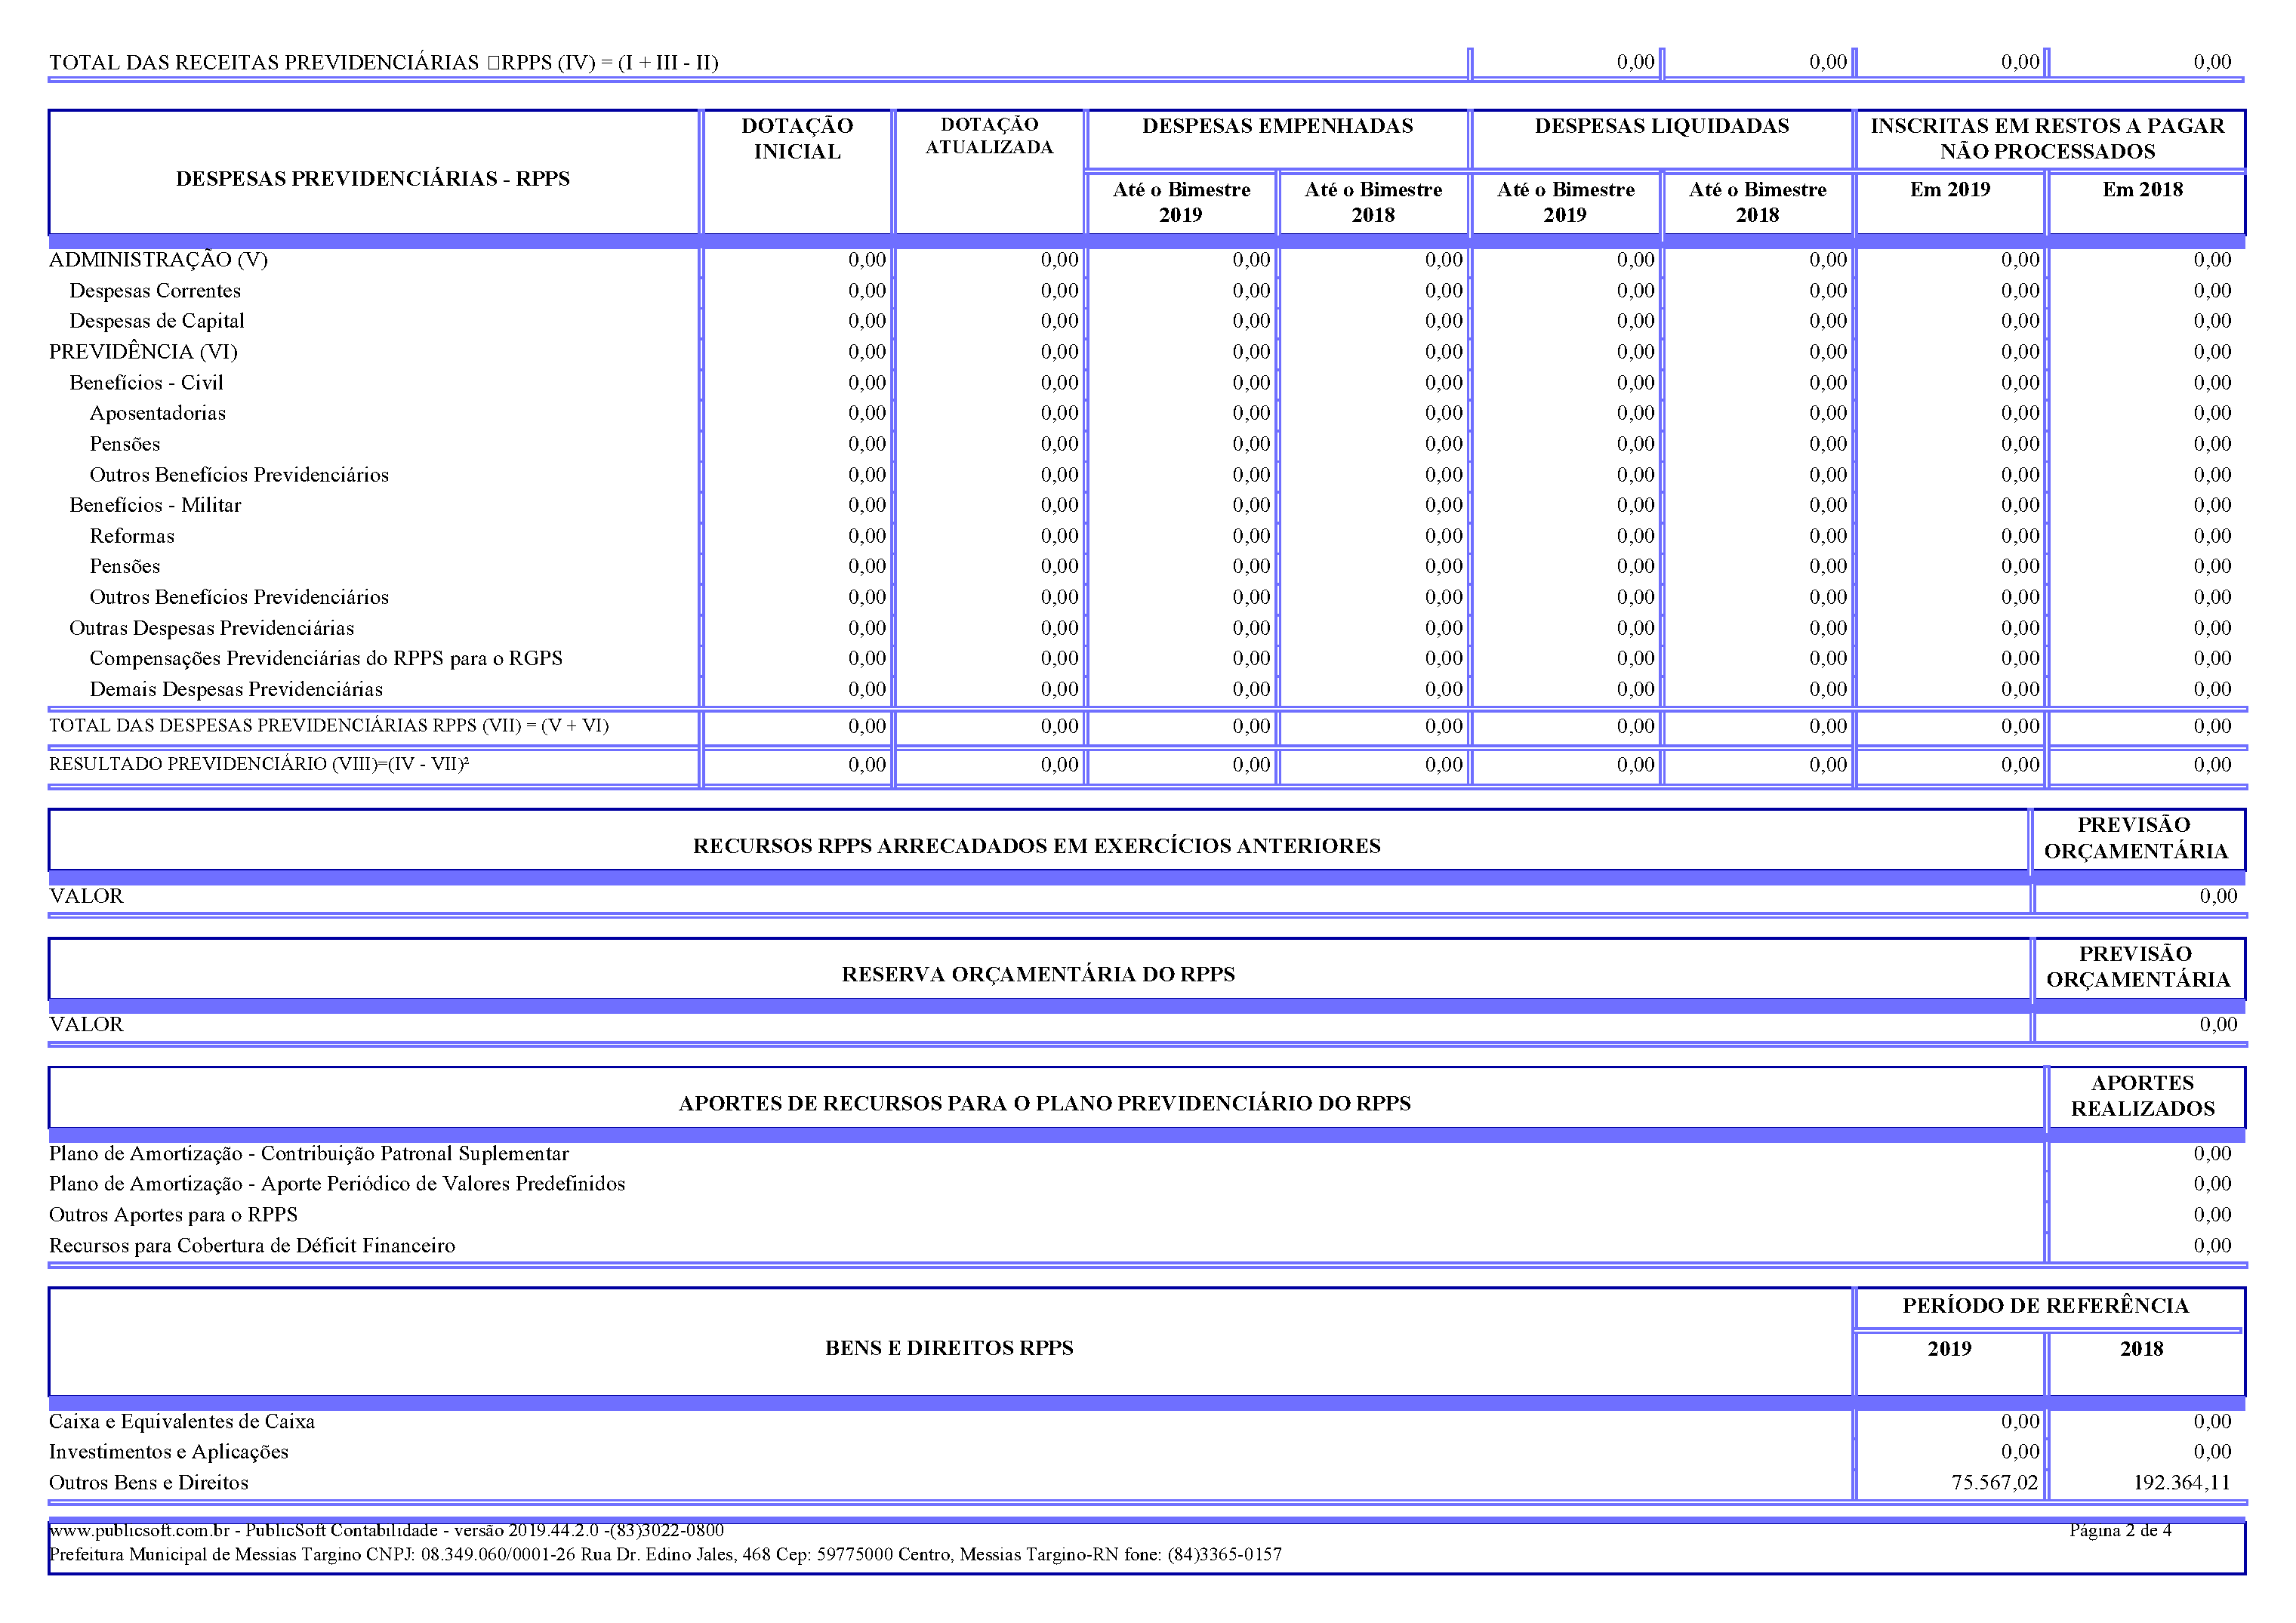Click the www.publicsoft.com.br footer link
This screenshot has width=2296, height=1623.
(x=140, y=1530)
